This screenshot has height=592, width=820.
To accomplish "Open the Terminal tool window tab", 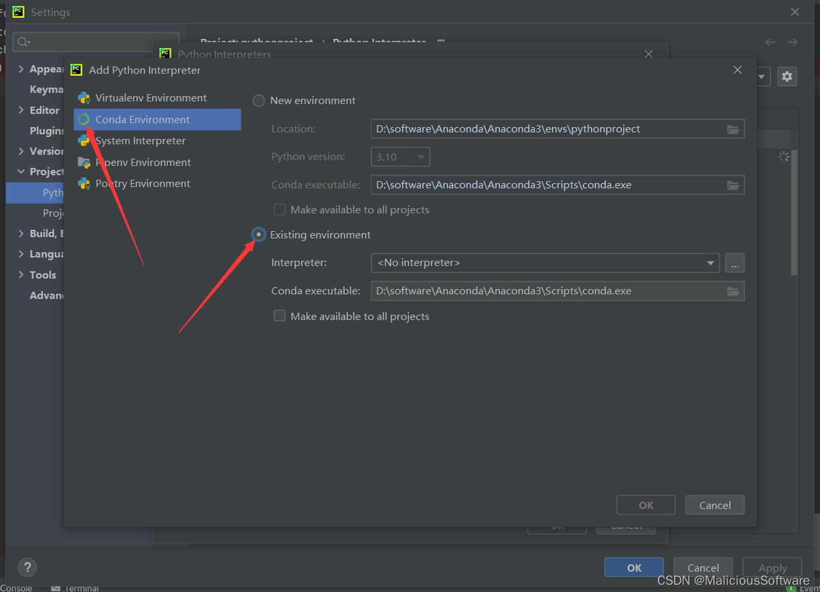I will pos(75,587).
